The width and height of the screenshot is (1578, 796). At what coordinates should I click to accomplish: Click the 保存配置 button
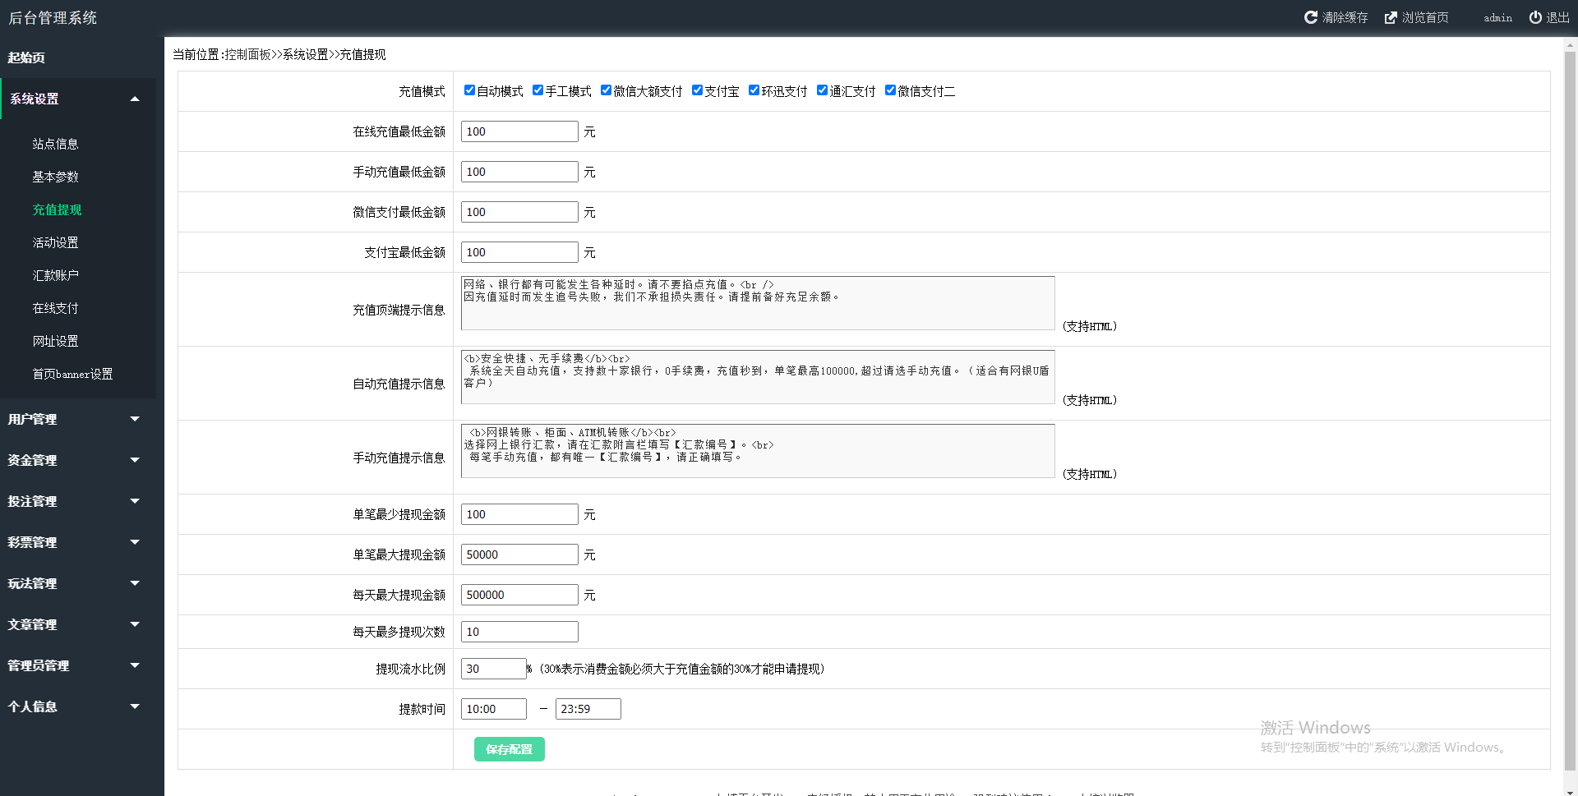pyautogui.click(x=509, y=749)
